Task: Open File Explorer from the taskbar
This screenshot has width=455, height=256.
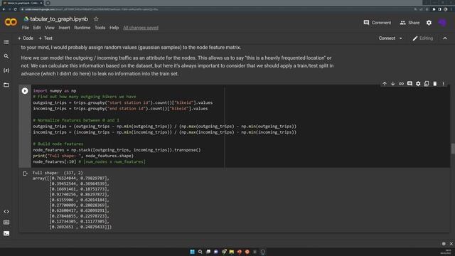Action: 232,252
